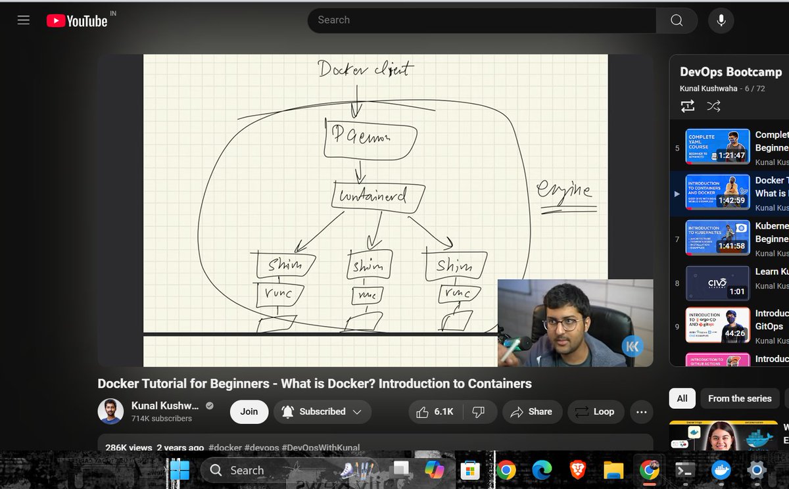The height and width of the screenshot is (489, 789).
Task: Toggle playlist shuffle in DevOps Bootcamp panel
Action: tap(713, 106)
